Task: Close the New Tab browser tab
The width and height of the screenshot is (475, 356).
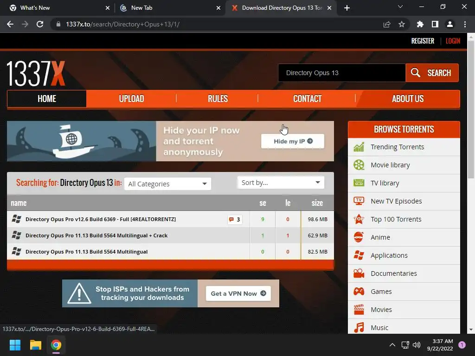Action: tap(218, 8)
